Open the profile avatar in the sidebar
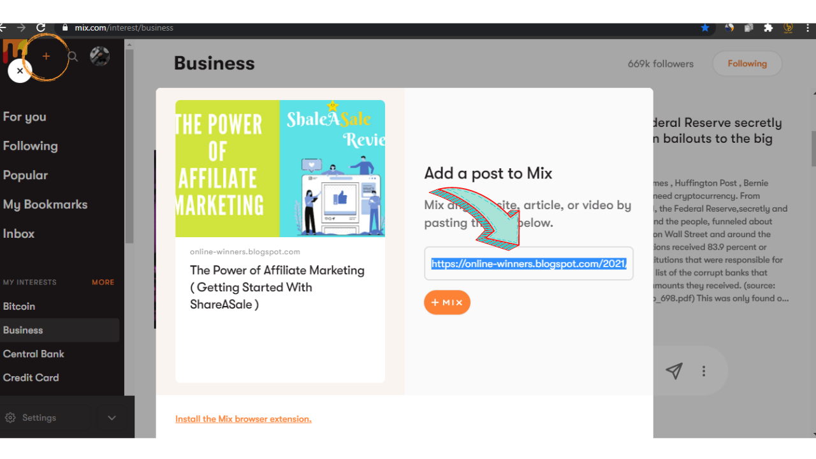 (99, 56)
